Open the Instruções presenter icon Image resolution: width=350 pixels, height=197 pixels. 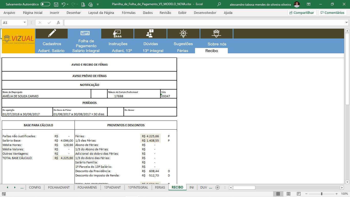coord(117,33)
